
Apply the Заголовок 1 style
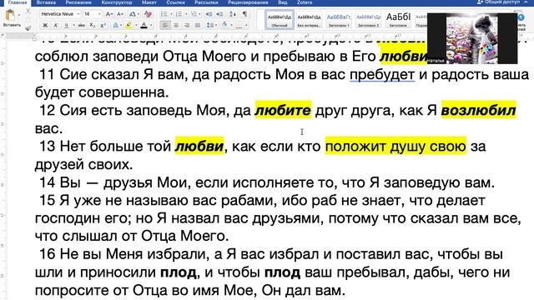click(x=339, y=20)
